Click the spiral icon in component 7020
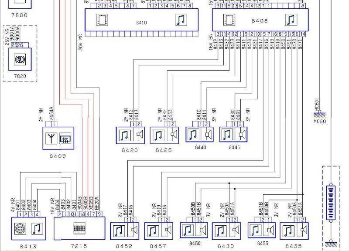The height and width of the screenshot is (251, 349). [20, 59]
